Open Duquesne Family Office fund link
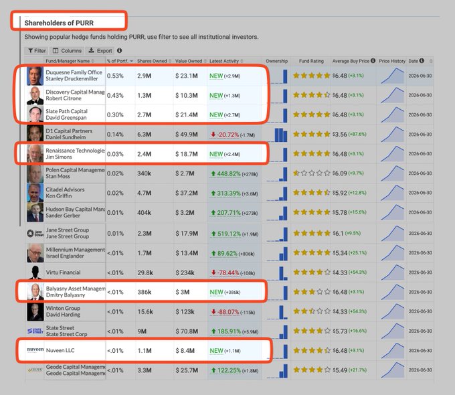The height and width of the screenshot is (395, 455). 74,72
